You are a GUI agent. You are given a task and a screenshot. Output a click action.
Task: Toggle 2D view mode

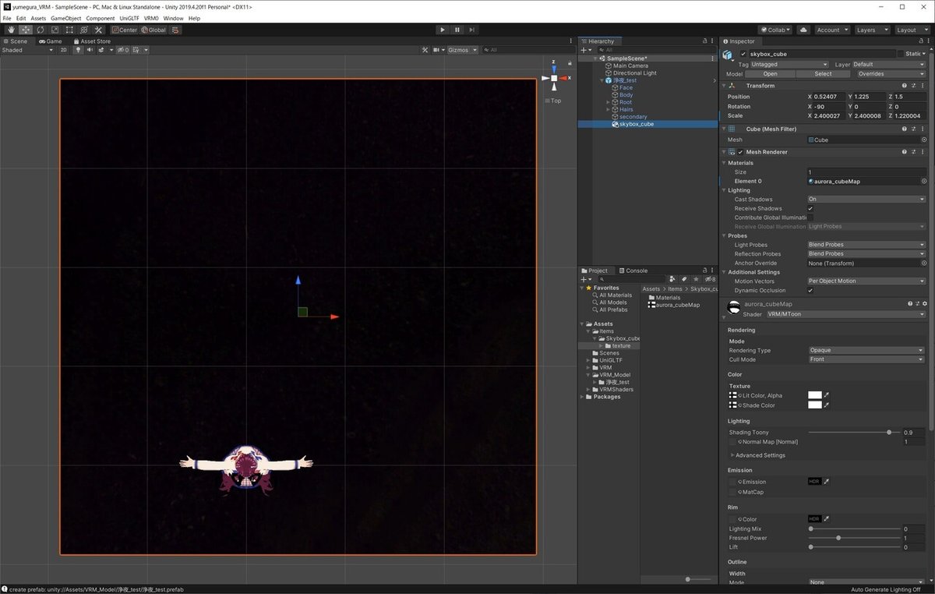point(64,50)
